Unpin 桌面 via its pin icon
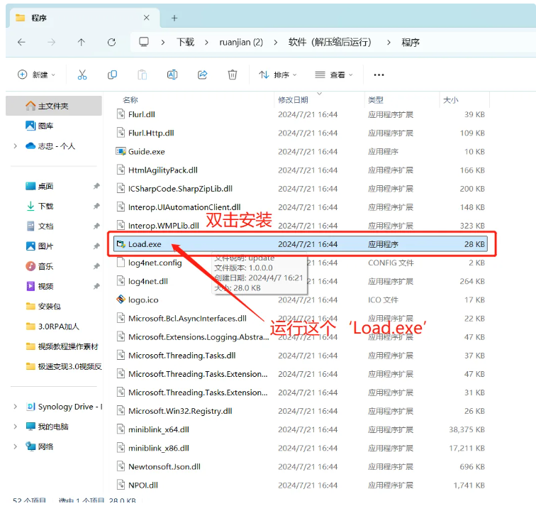The width and height of the screenshot is (536, 516). click(96, 186)
